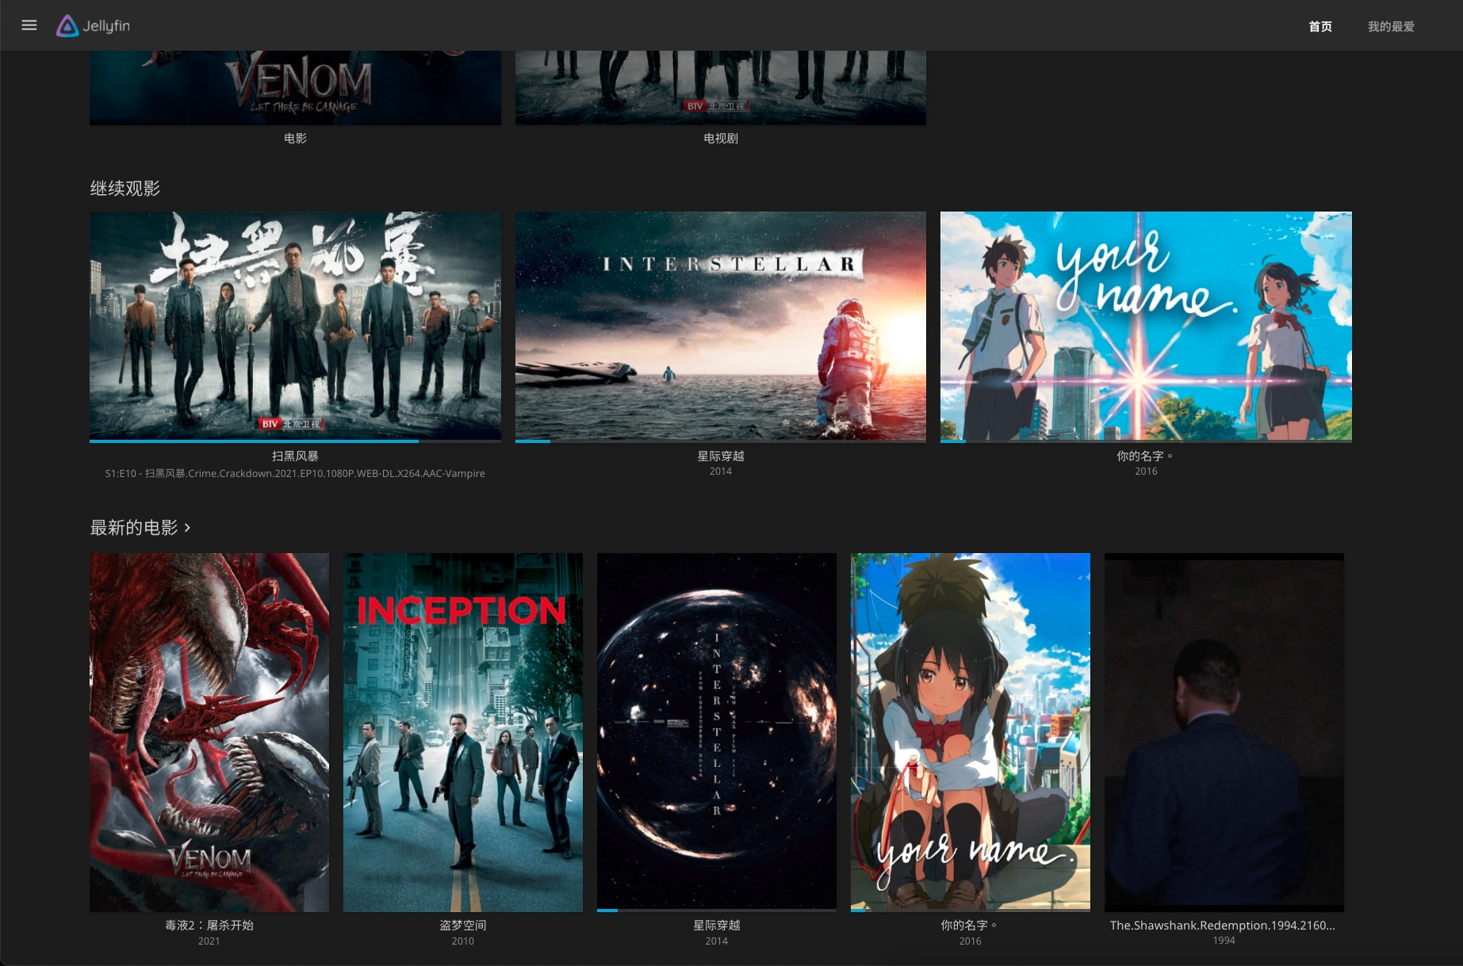Resume 扫黑风暴 from continue watching
1463x966 pixels.
click(x=295, y=326)
